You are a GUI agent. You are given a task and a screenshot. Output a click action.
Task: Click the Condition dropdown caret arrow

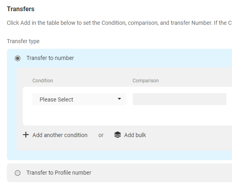click(119, 99)
